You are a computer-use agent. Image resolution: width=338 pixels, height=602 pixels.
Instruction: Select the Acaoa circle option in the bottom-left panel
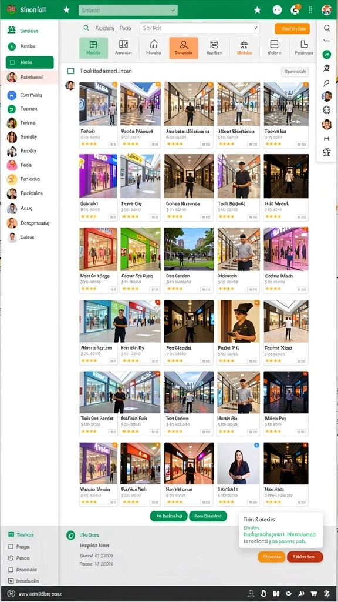coord(11,558)
